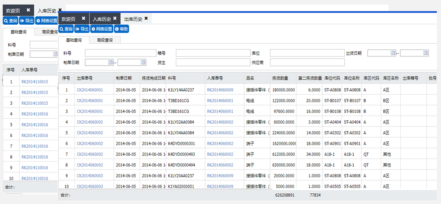Screen dimensions: 441x204
Task: Open 出库单号 CK2014060002 in row 4
Action: click(90, 122)
